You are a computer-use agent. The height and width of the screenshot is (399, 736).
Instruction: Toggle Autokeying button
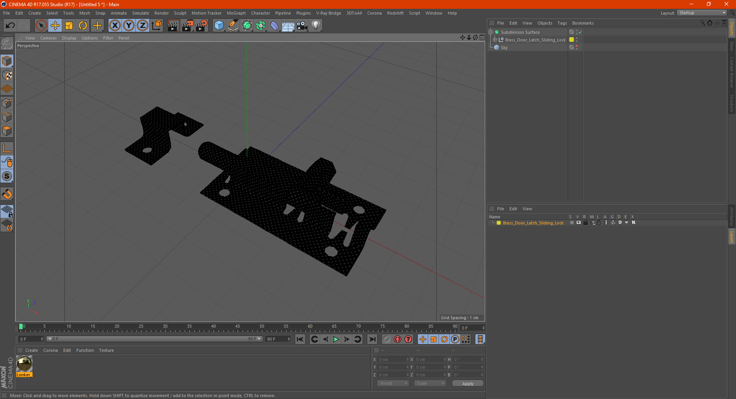tap(398, 339)
